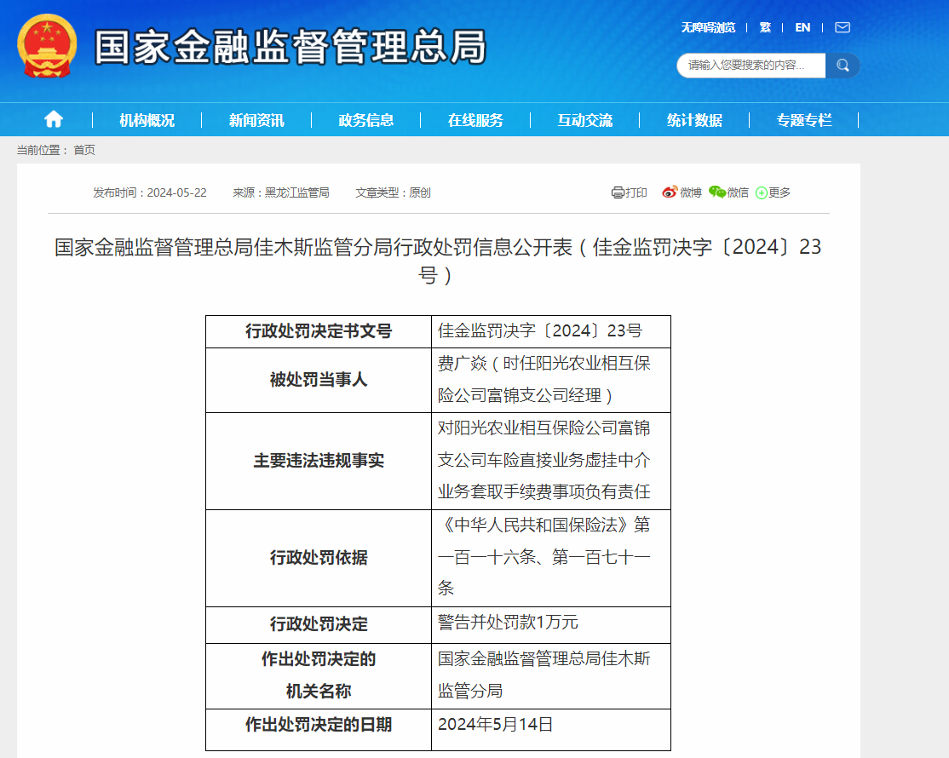Click the printer icon
The width and height of the screenshot is (949, 758).
[x=618, y=192]
